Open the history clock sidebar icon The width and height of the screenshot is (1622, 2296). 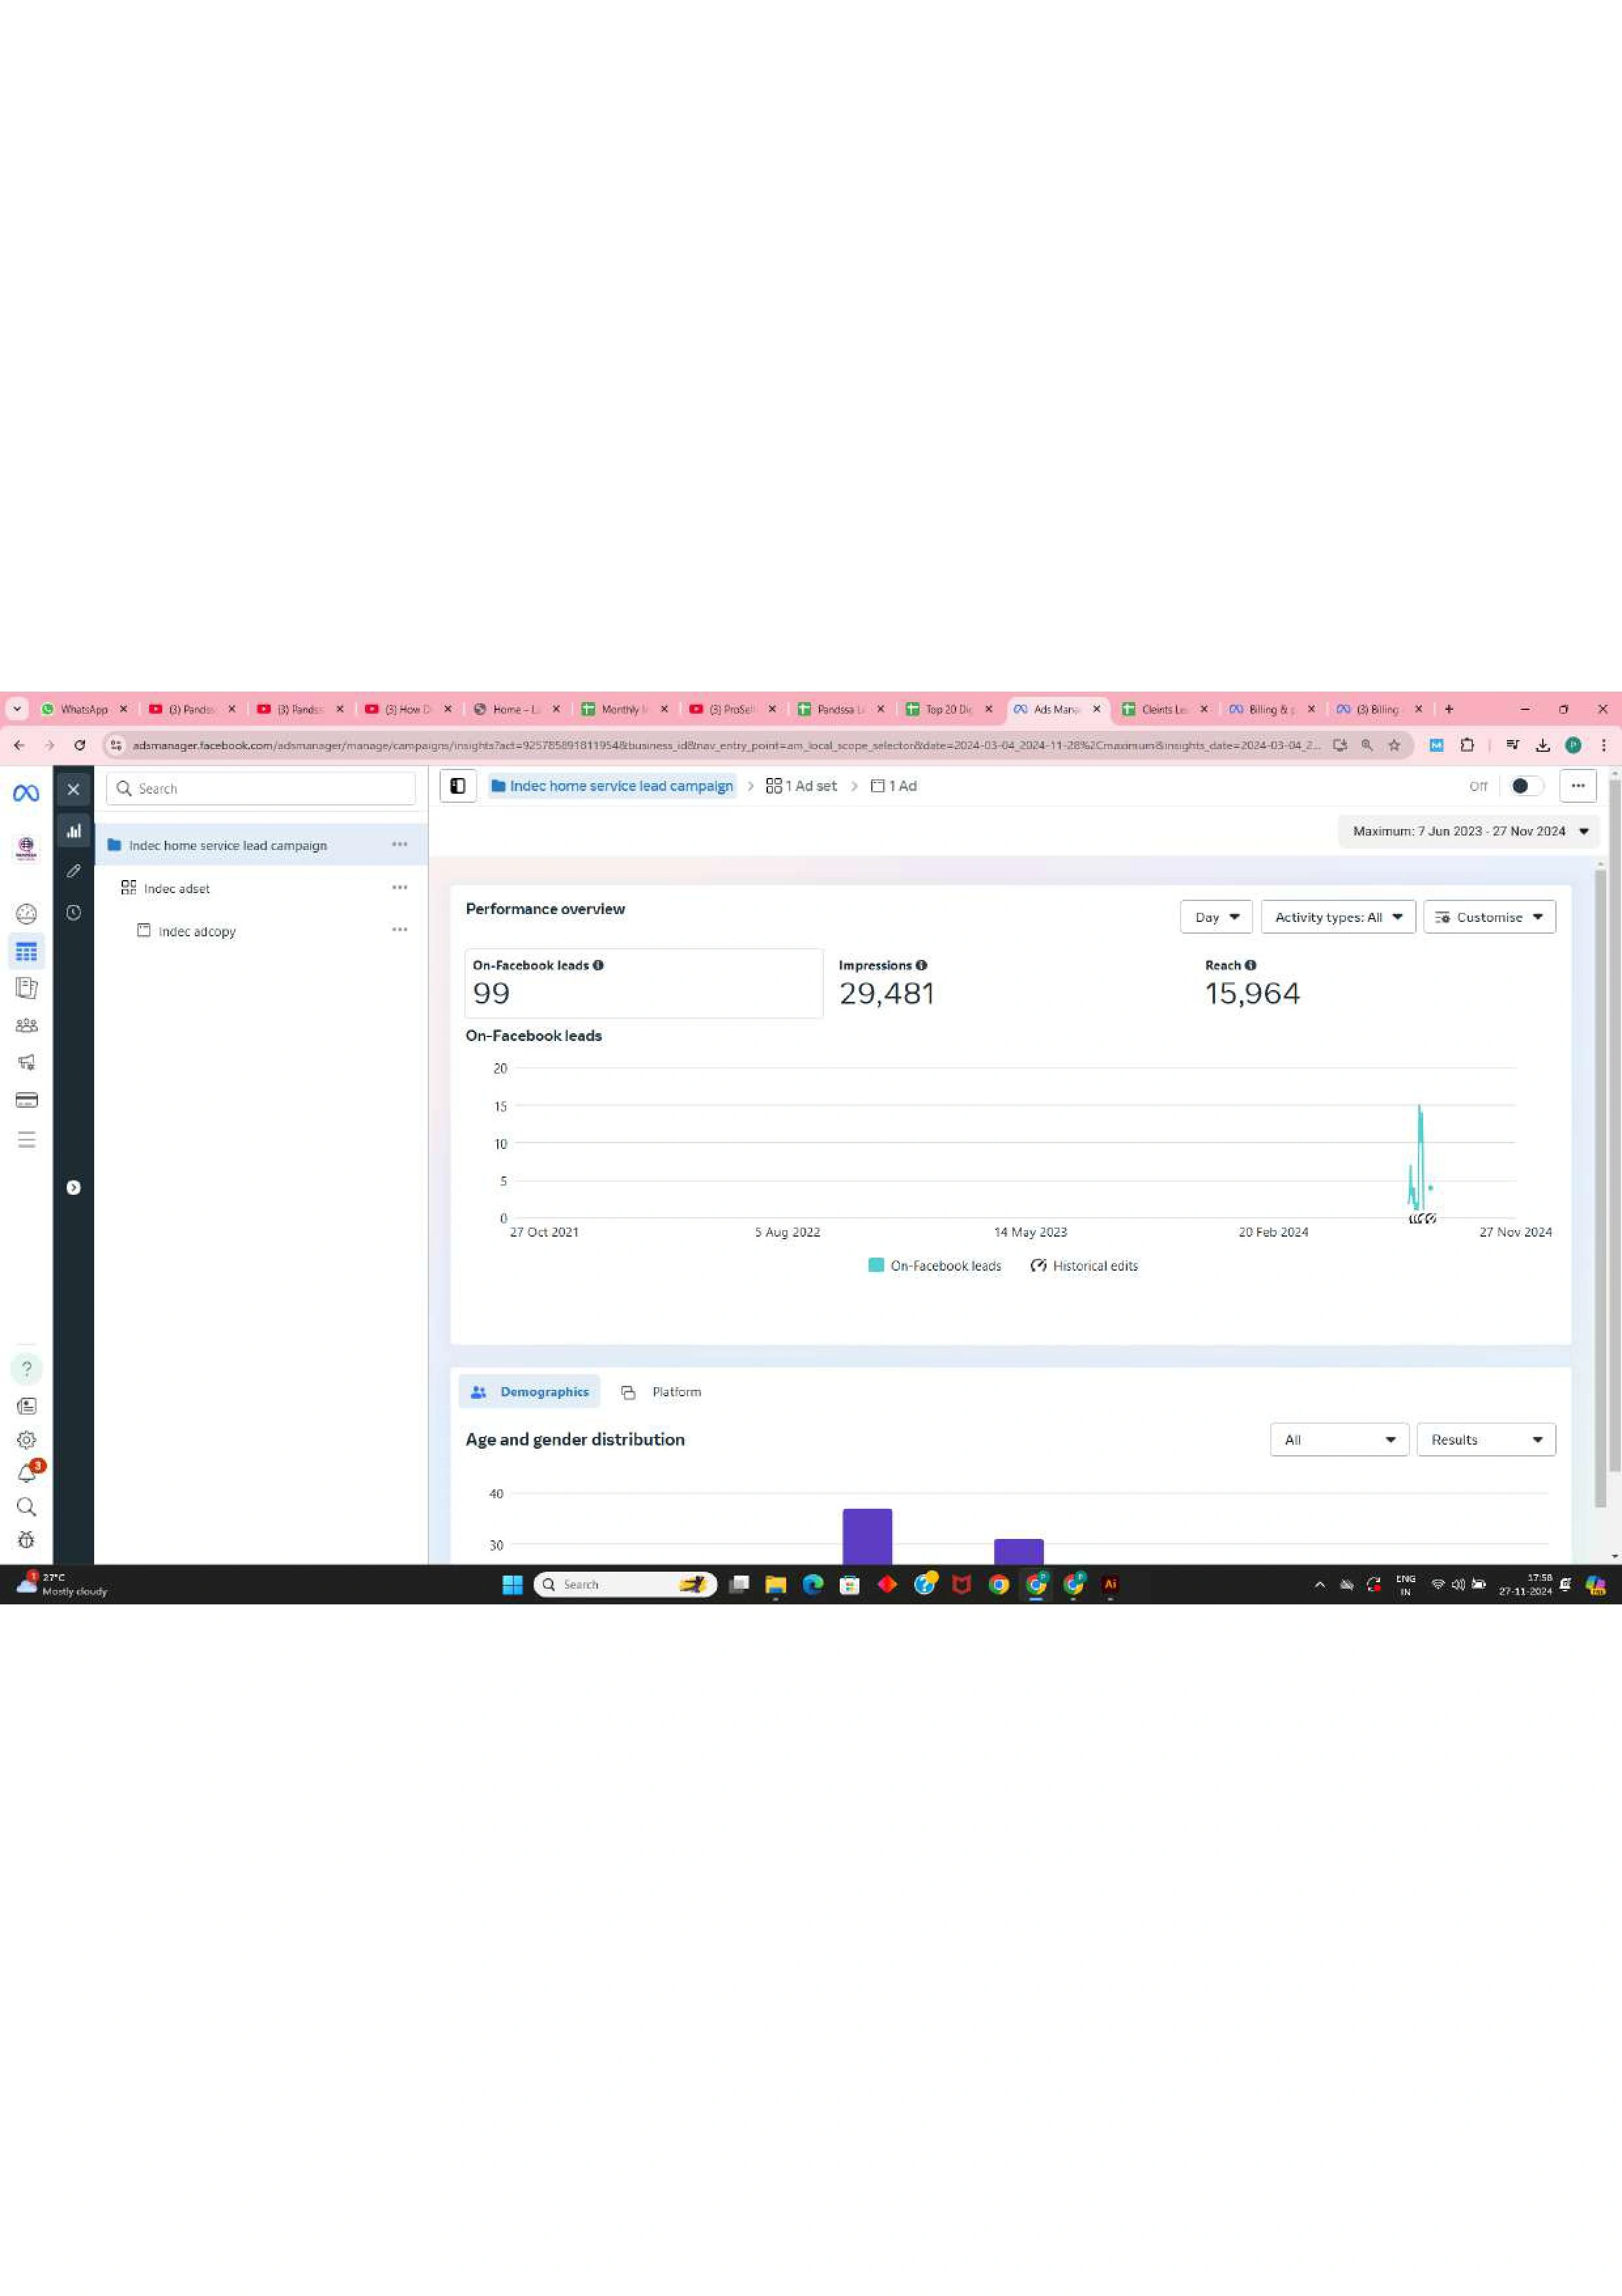(x=74, y=912)
